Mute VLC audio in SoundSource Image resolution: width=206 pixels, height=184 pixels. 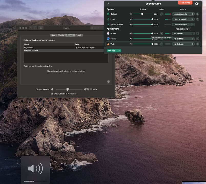[131, 44]
